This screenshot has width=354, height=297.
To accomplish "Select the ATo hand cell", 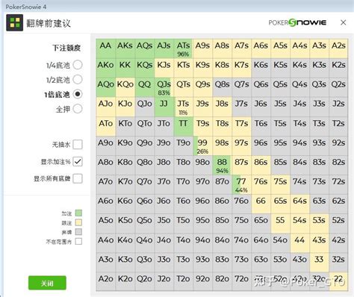I will (106, 126).
